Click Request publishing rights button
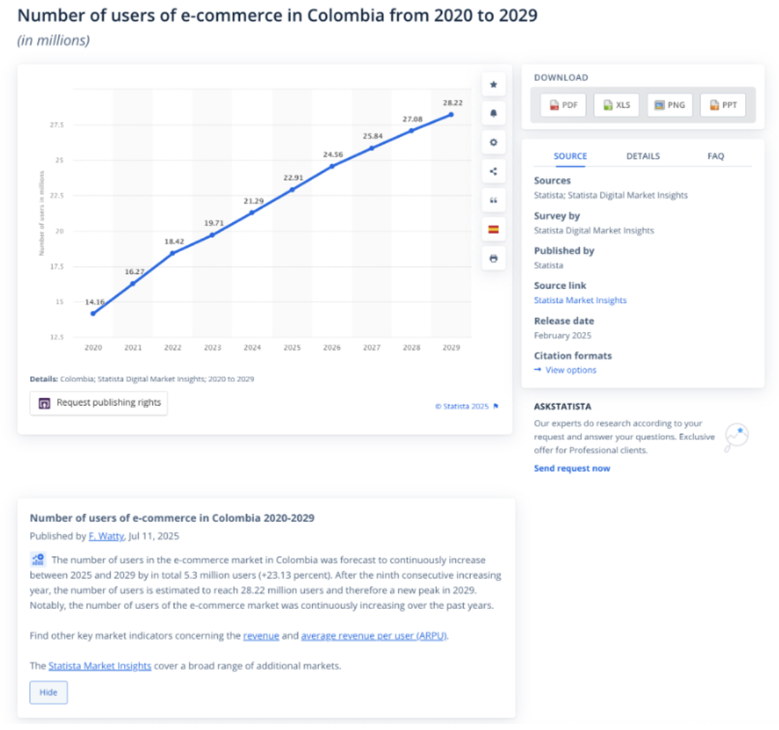 99,403
